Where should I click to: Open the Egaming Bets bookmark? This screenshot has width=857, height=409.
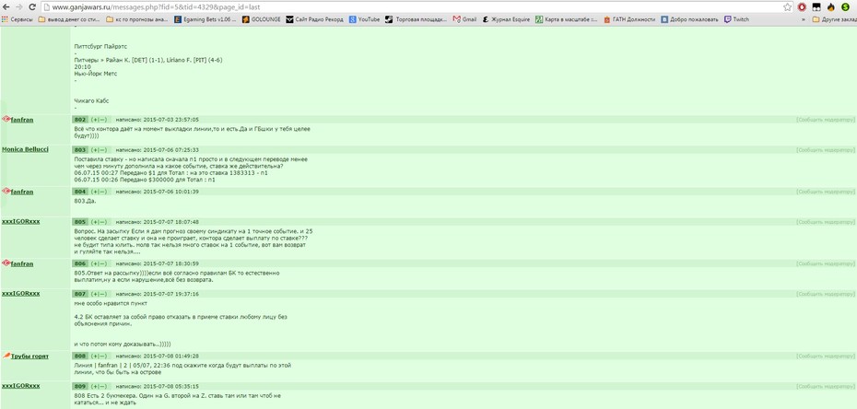(205, 19)
